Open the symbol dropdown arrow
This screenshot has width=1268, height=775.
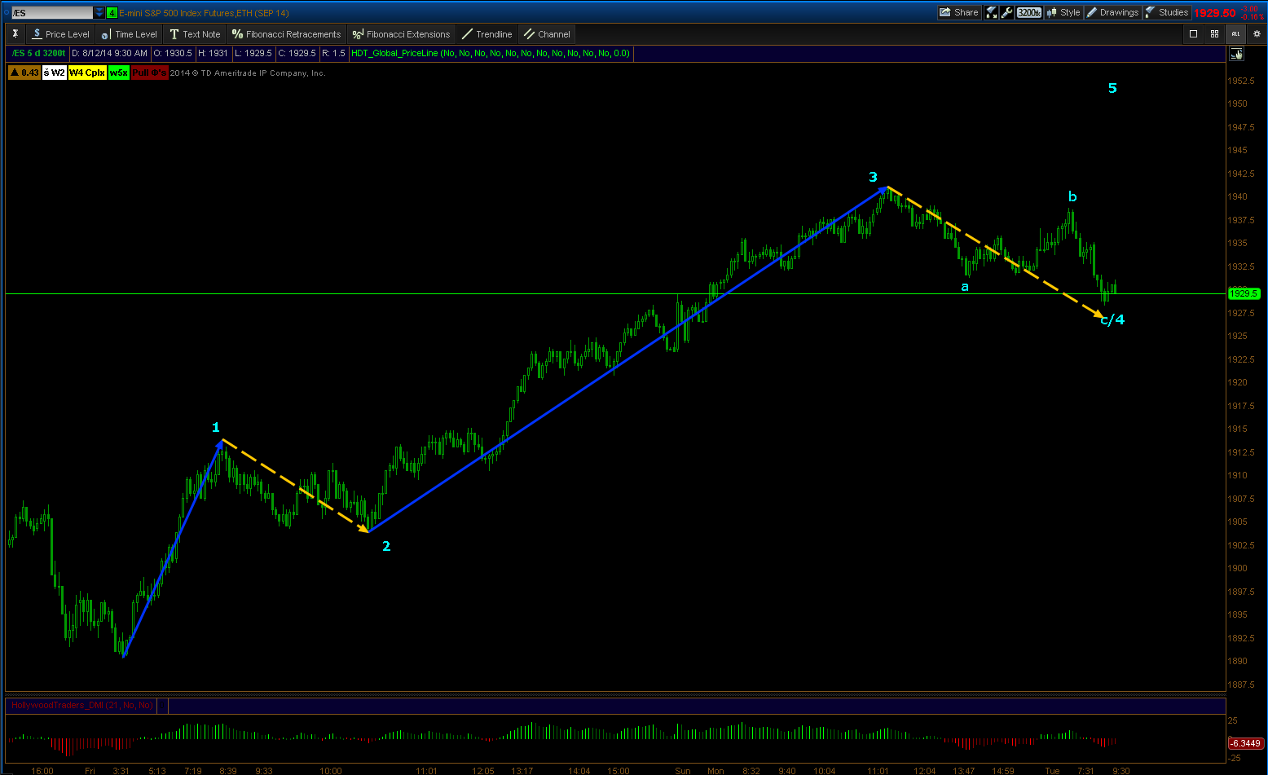99,12
